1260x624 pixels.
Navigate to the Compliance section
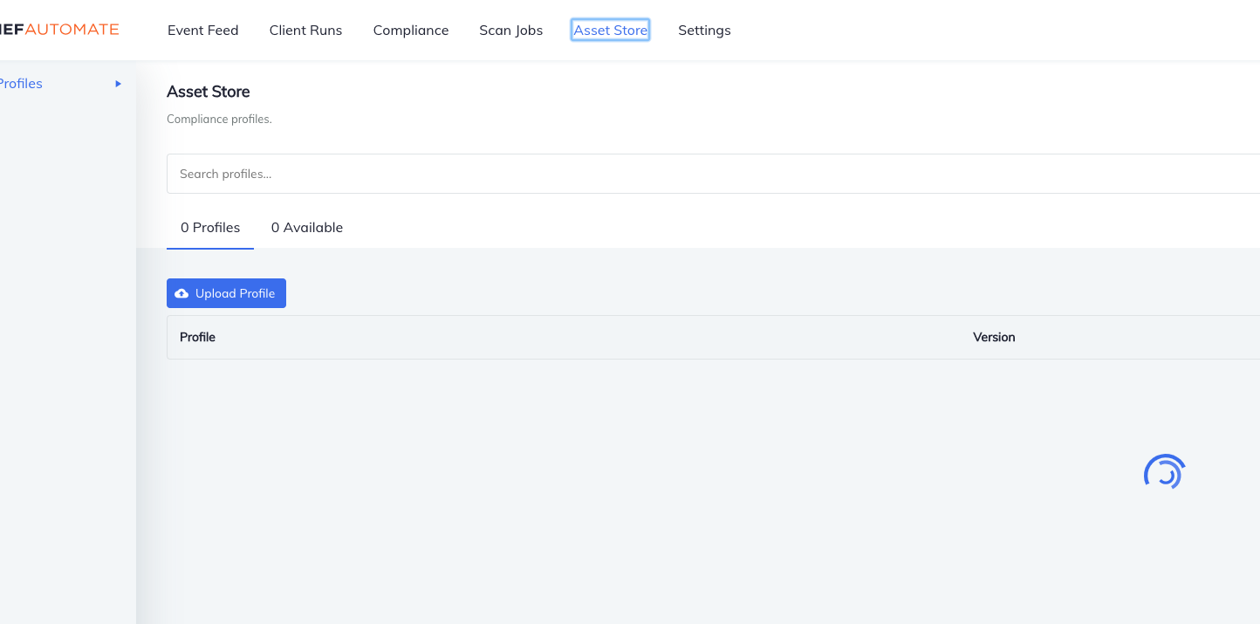pos(411,30)
